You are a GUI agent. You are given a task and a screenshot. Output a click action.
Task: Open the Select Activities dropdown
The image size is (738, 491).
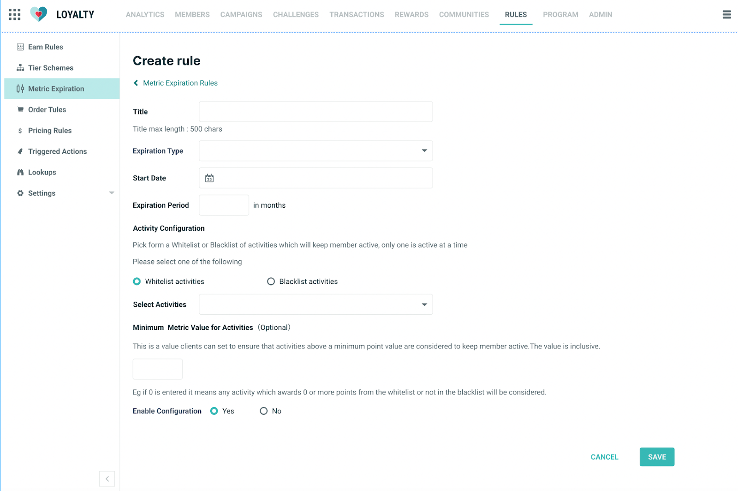[315, 305]
